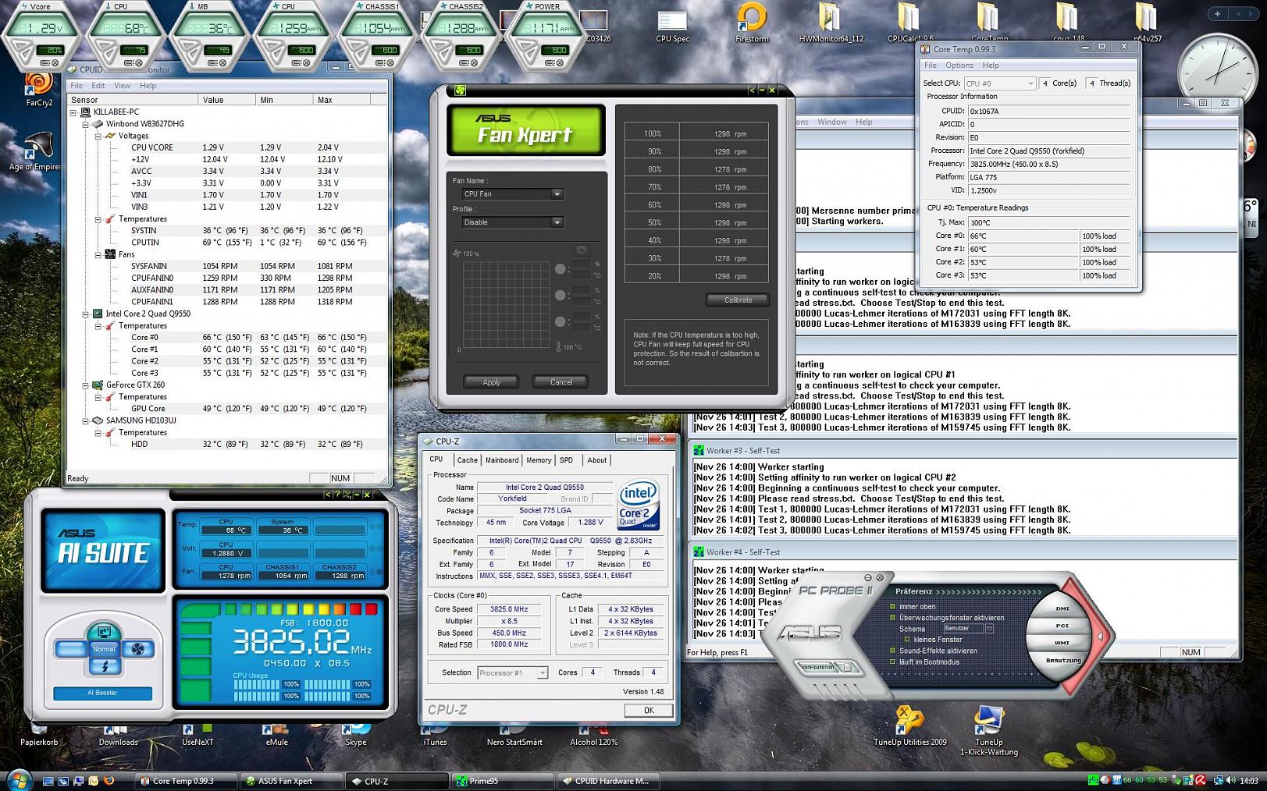Open the HWMonitor64_112 folder on the desktop
The height and width of the screenshot is (791, 1267).
point(831,23)
